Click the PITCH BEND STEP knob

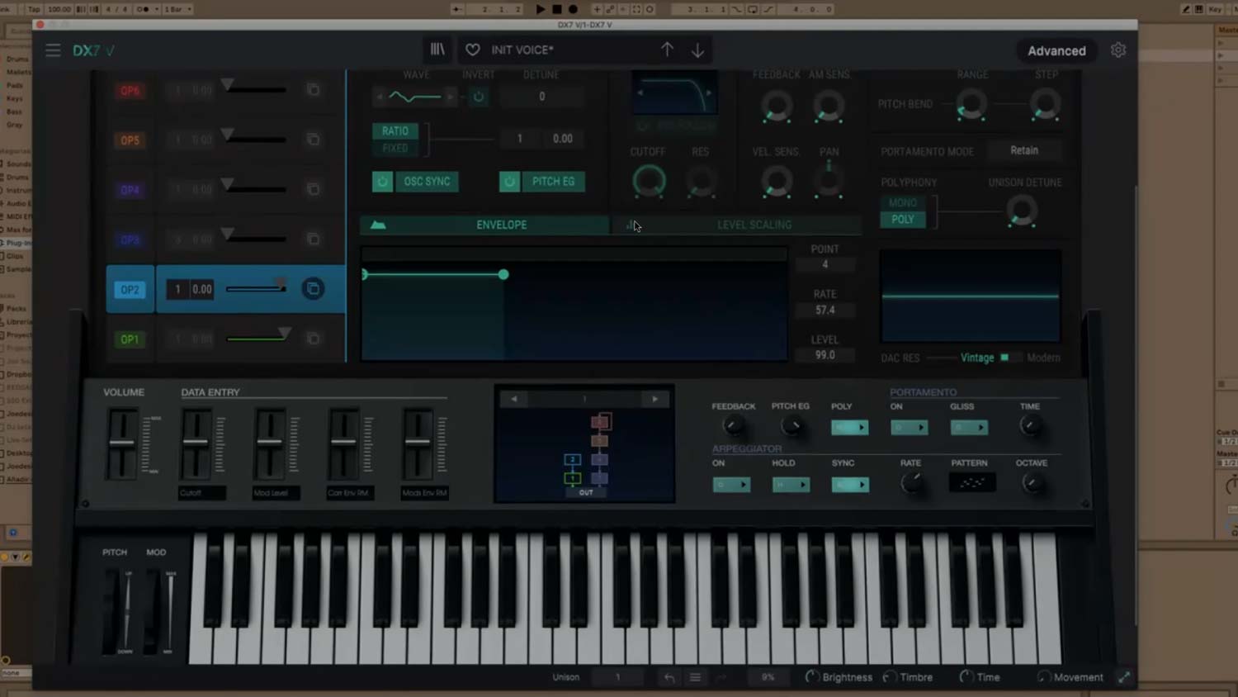(x=1046, y=105)
